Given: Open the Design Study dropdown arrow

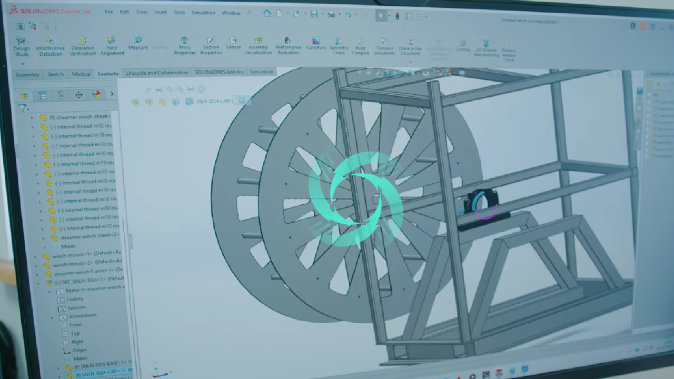Looking at the screenshot, I should pyautogui.click(x=22, y=63).
